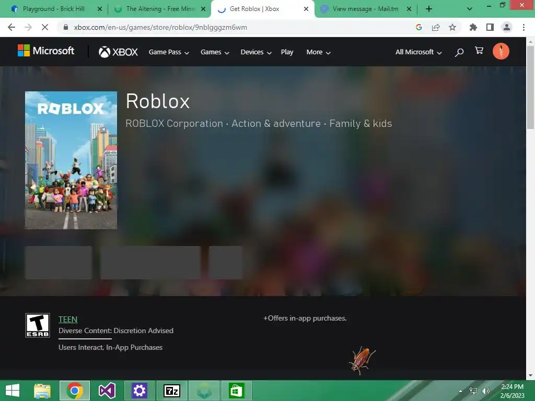Open 7-Zip from the taskbar
Image resolution: width=535 pixels, height=401 pixels.
(x=172, y=391)
